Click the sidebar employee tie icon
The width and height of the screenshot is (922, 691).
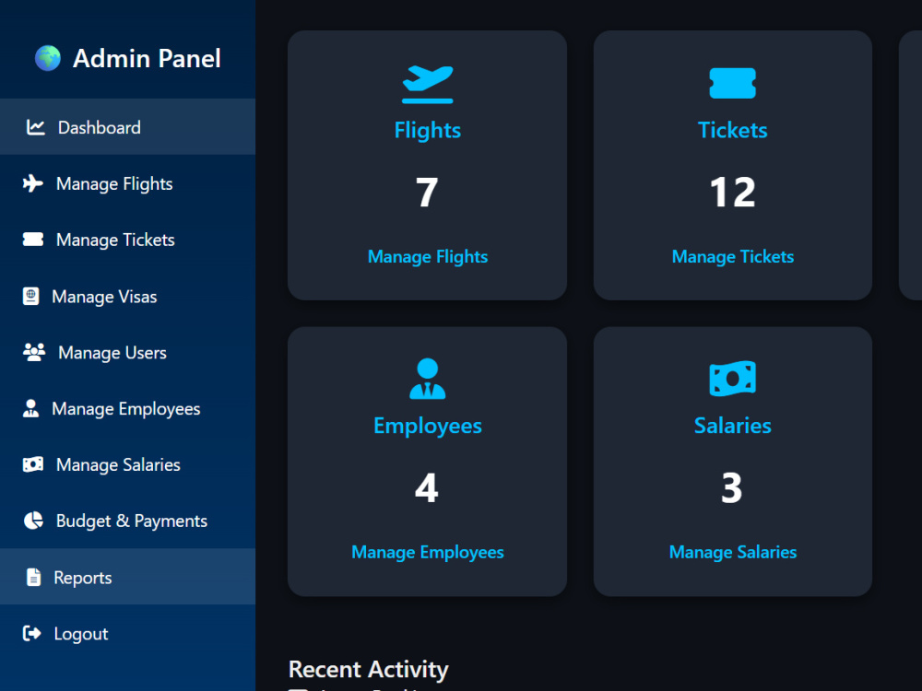[x=30, y=408]
